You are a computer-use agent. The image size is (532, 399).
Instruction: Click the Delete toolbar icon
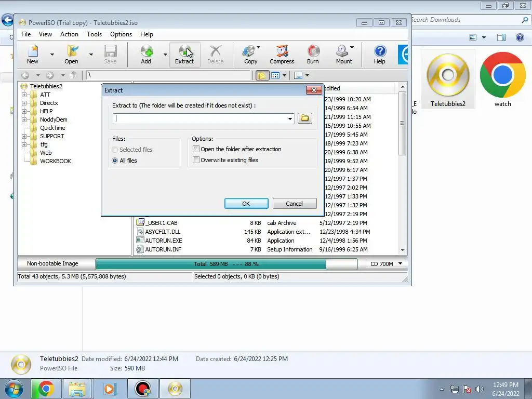coord(216,54)
